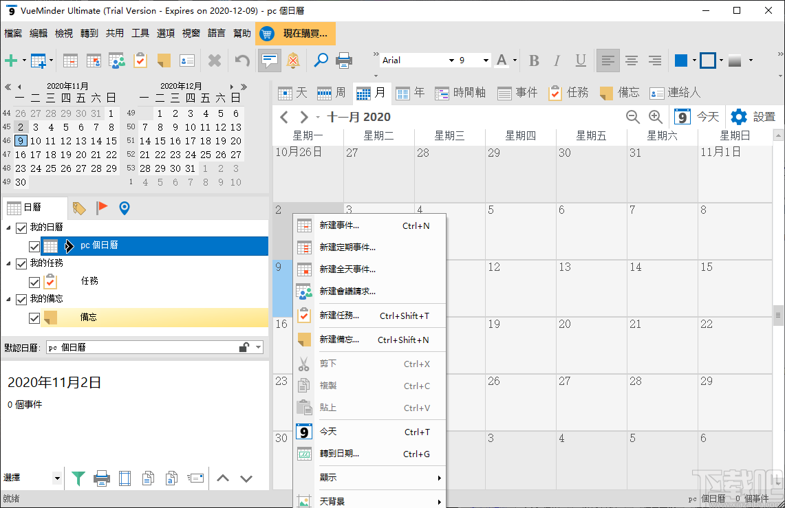Image resolution: width=785 pixels, height=508 pixels.
Task: Select the Print icon in the toolbar
Action: (x=344, y=60)
